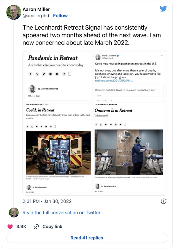Open Aaron Miller's profile avatar at top
Image resolution: width=174 pixels, height=250 pixels.
tap(14, 12)
